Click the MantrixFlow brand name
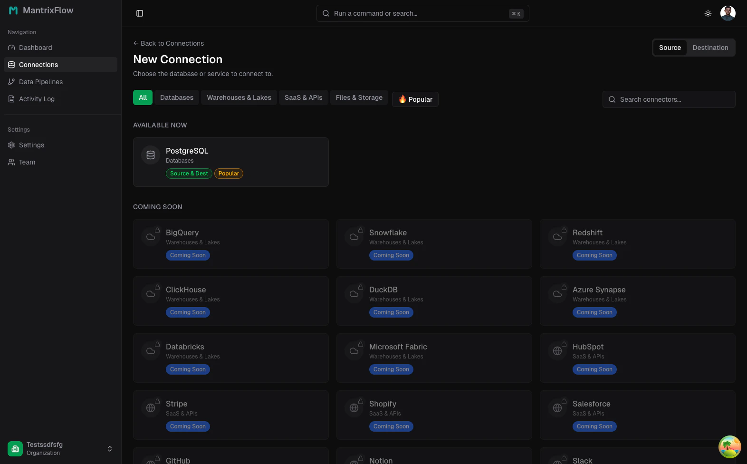The width and height of the screenshot is (747, 464). pyautogui.click(x=48, y=10)
